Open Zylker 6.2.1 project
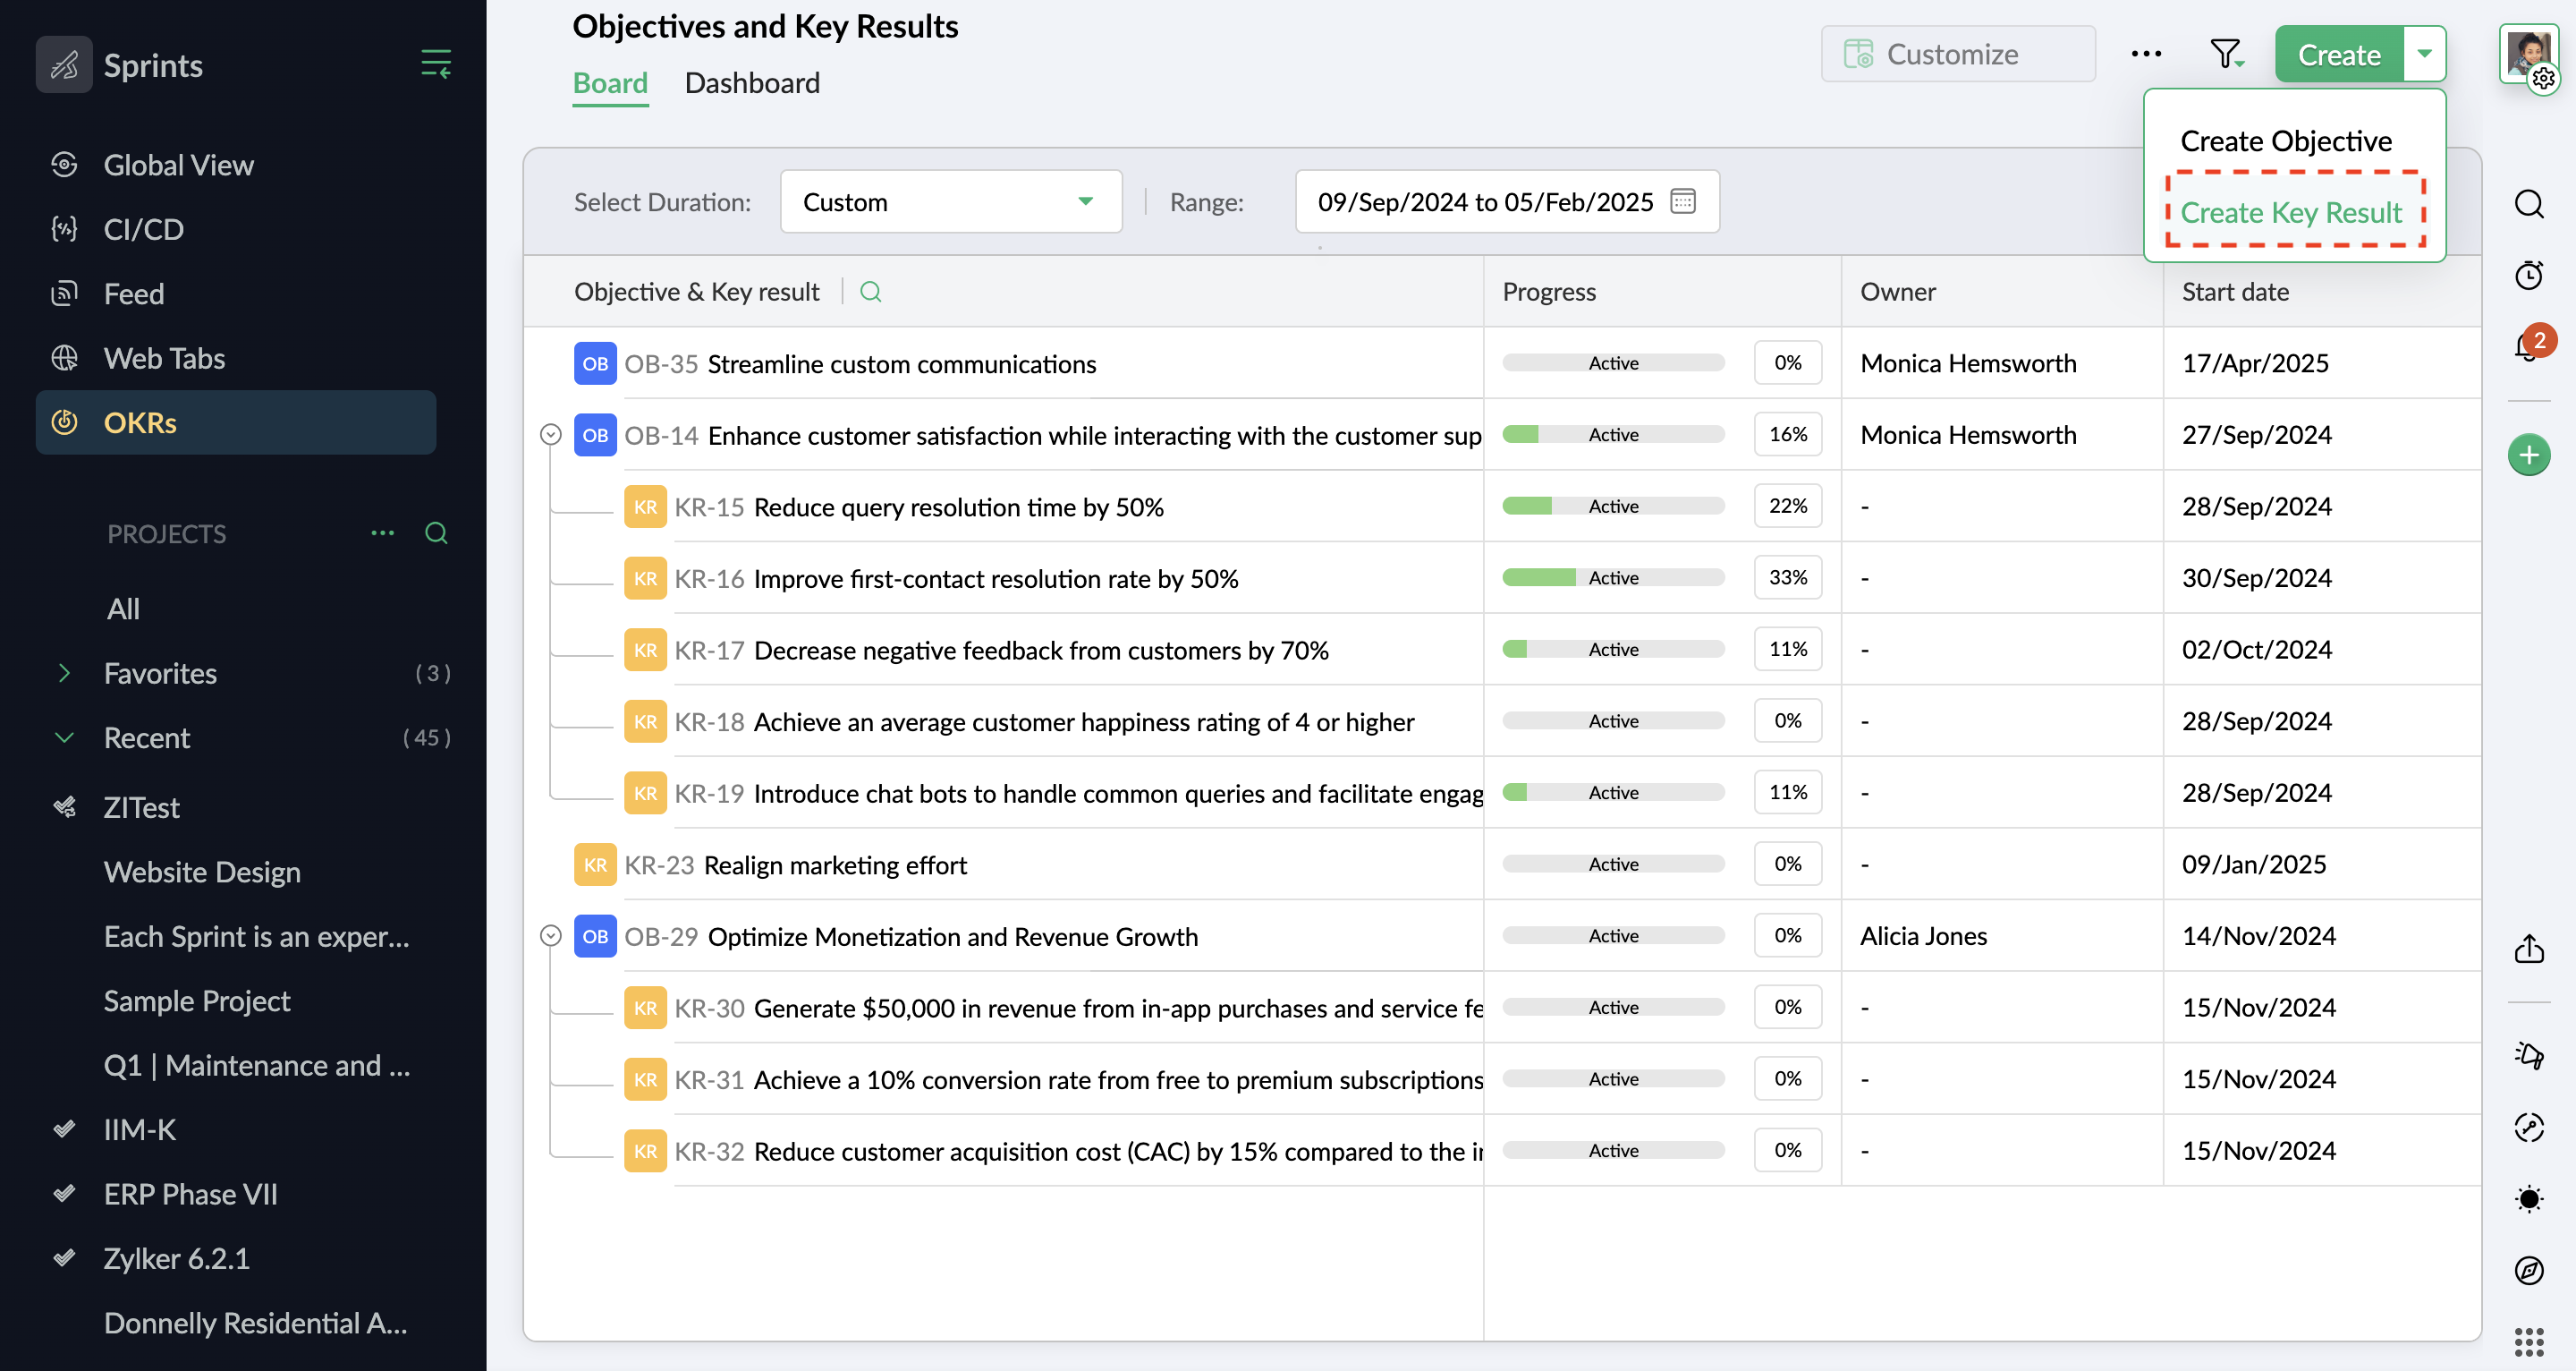Screen dimensions: 2576x1371 coord(177,1259)
